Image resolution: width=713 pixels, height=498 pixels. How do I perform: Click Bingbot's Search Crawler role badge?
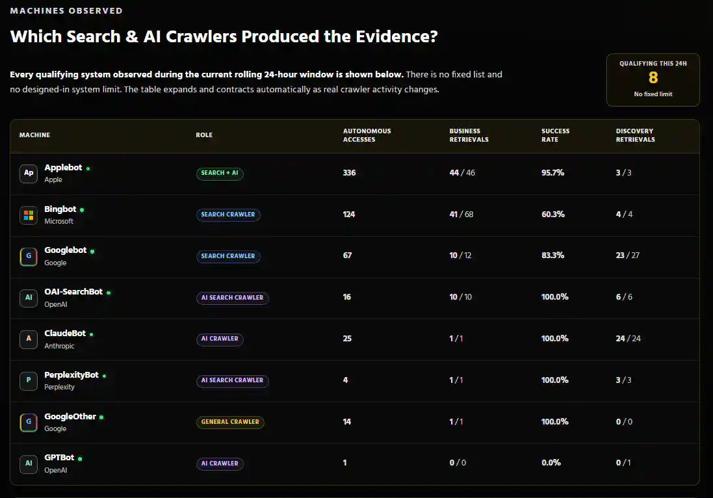click(228, 215)
